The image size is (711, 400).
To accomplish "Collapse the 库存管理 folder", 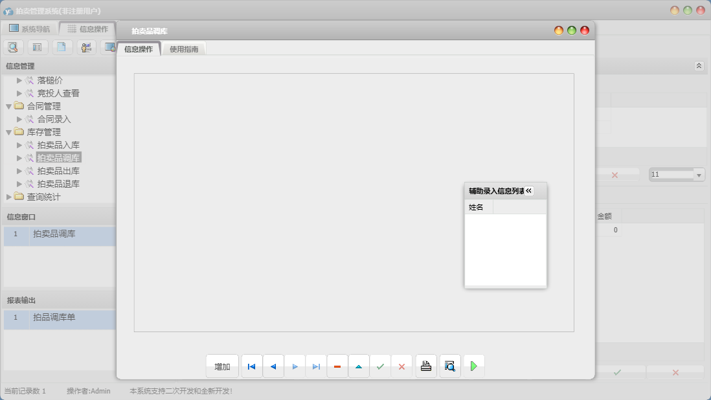I will pos(8,132).
